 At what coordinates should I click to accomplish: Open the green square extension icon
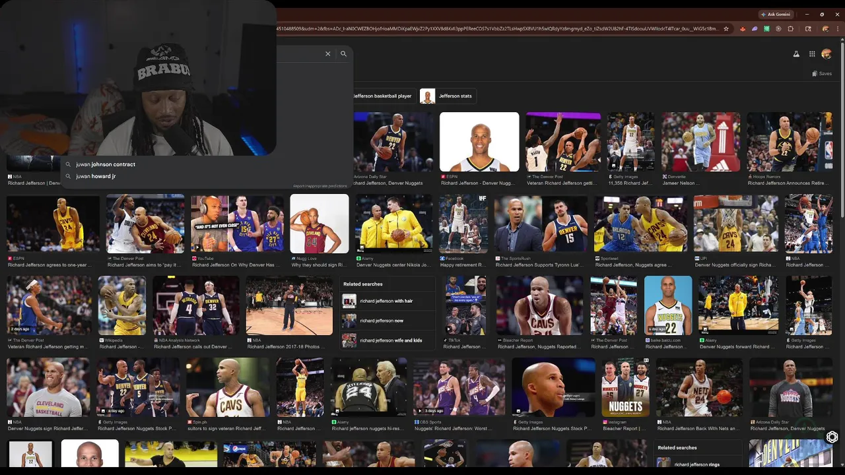(766, 29)
